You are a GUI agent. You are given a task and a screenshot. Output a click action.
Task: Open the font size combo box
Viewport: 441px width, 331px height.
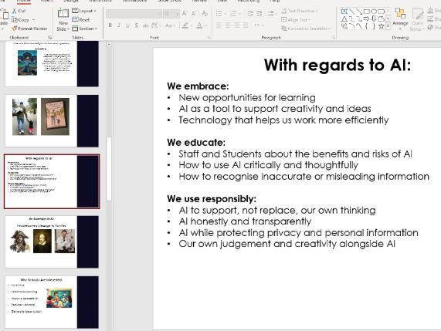click(x=171, y=13)
